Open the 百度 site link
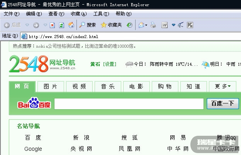This screenshot has width=241, height=155. [33, 138]
